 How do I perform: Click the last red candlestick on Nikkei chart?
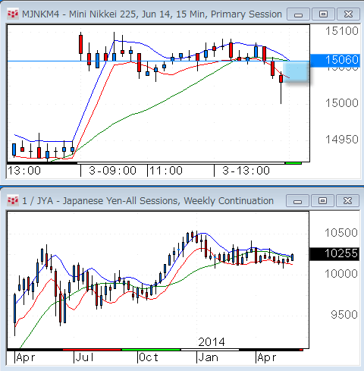tap(281, 79)
